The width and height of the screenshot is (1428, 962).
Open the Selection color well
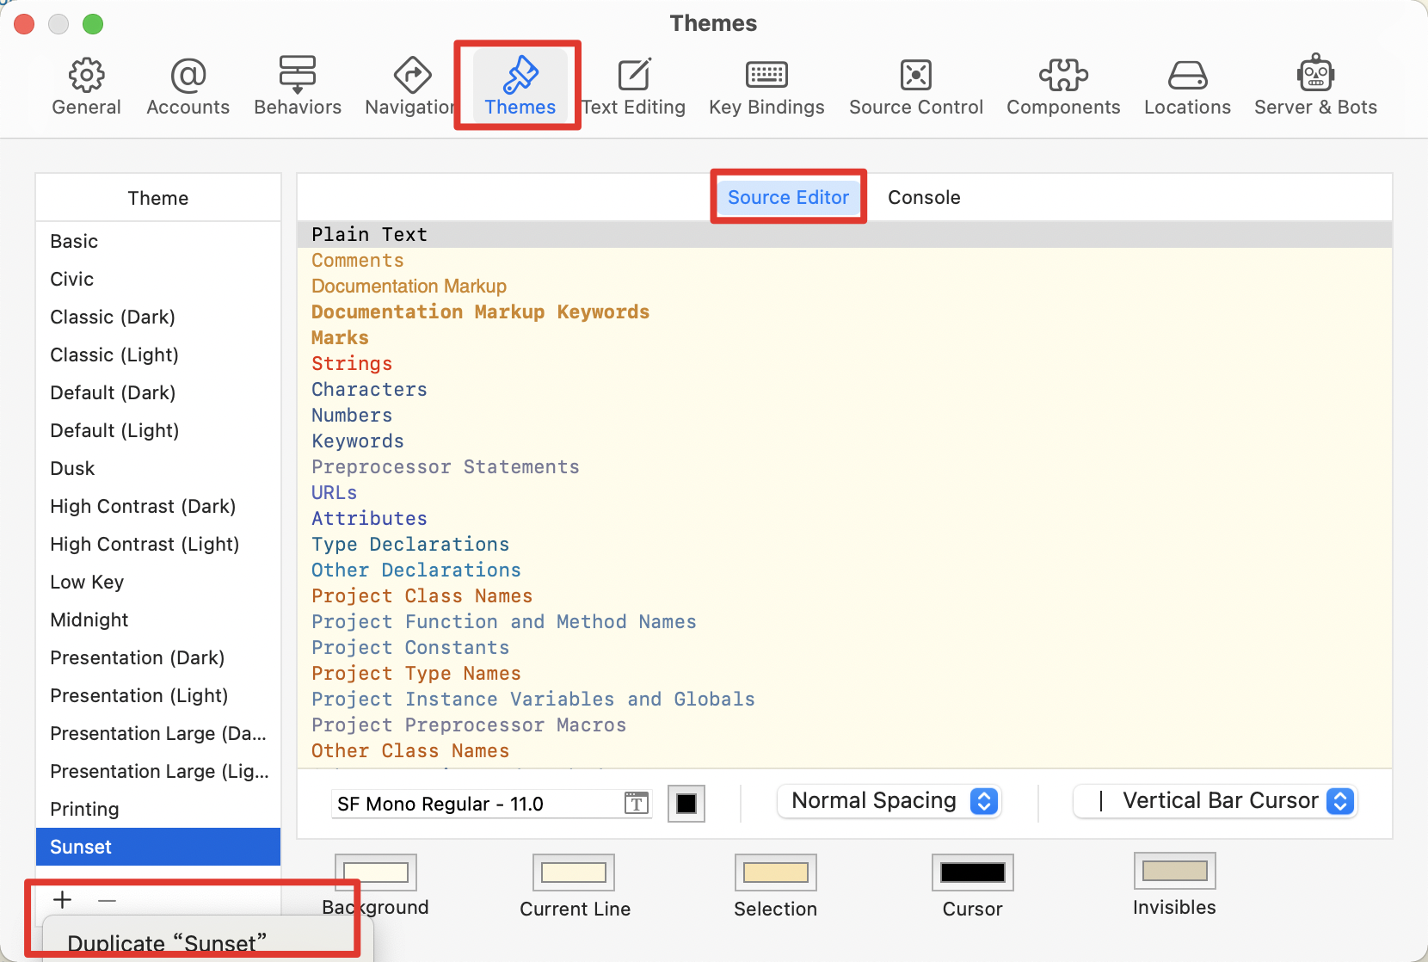tap(776, 873)
